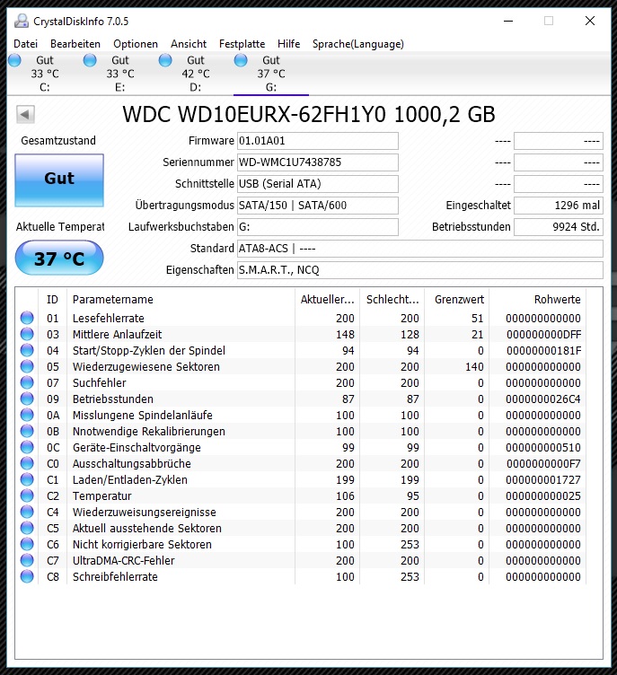The image size is (617, 675).
Task: Click raw value 000000000510
Action: pos(543,447)
